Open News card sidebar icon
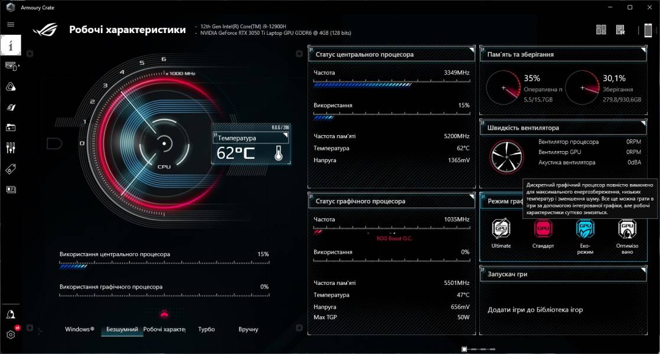Image resolution: width=660 pixels, height=354 pixels. (11, 189)
